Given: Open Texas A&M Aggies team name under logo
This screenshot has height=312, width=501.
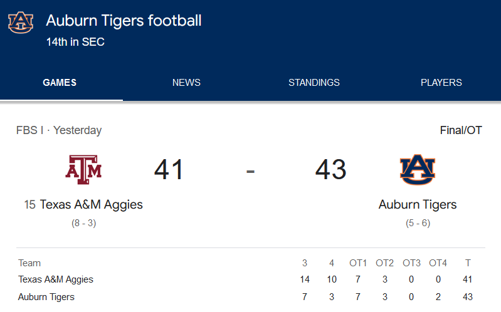Looking at the screenshot, I should point(91,205).
